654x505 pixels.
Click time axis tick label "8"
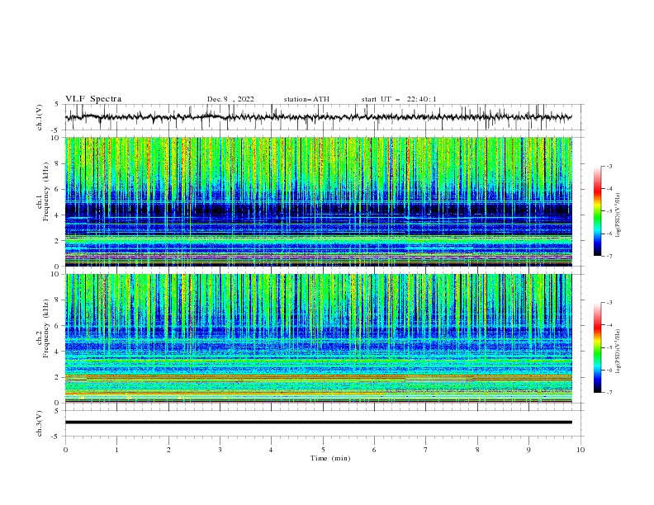pos(477,450)
